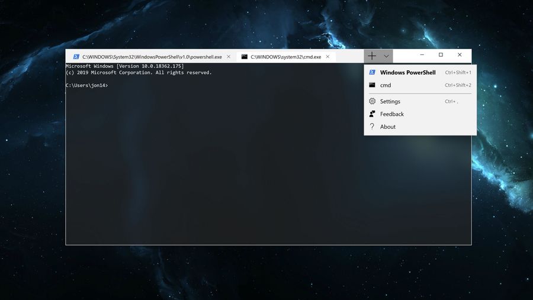The image size is (533, 300).
Task: Click the new tab plus button
Action: 372,56
